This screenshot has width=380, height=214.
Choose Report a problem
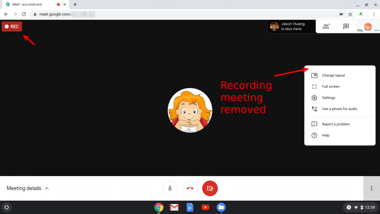(340, 124)
